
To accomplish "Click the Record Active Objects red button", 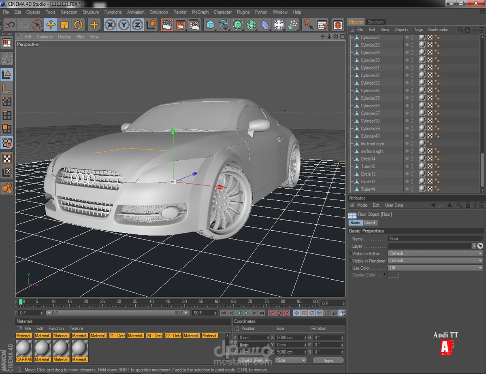I will 272,313.
